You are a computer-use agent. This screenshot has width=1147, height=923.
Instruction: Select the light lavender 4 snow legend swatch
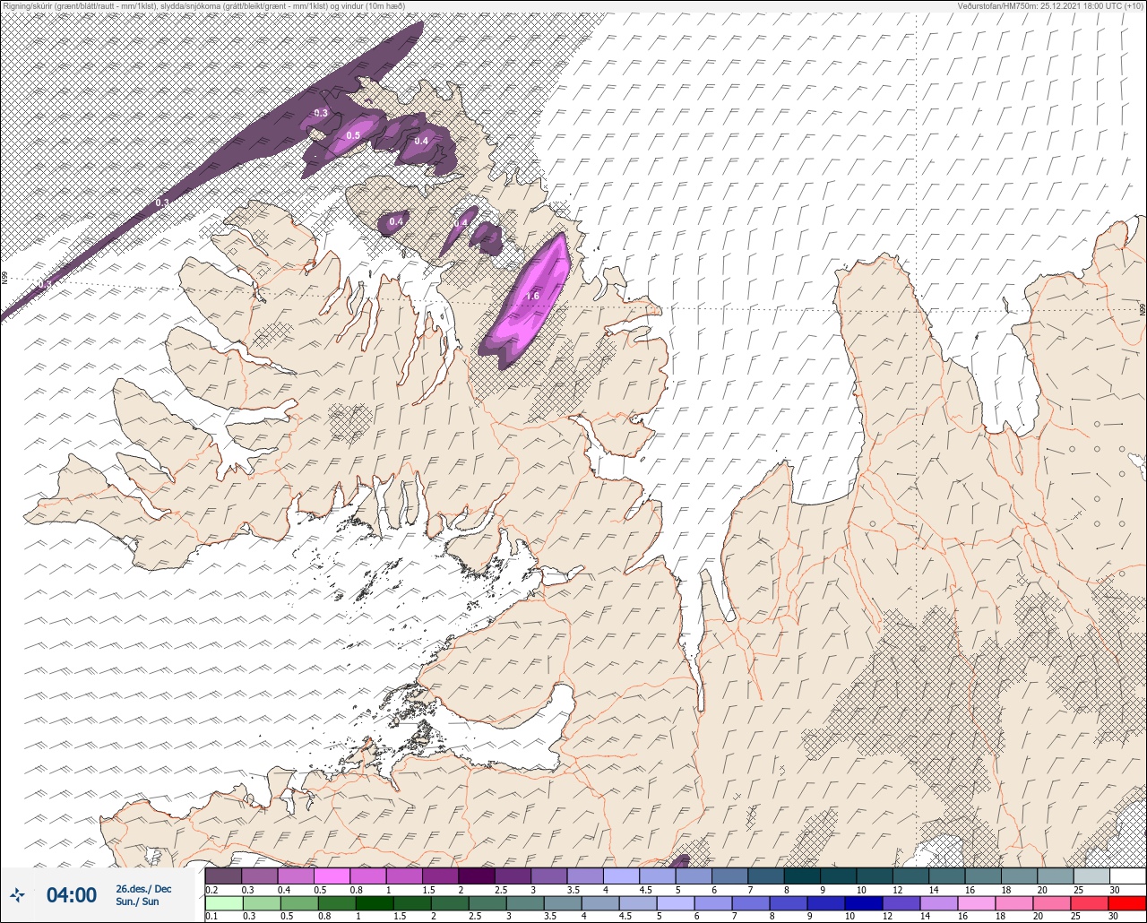pyautogui.click(x=622, y=876)
